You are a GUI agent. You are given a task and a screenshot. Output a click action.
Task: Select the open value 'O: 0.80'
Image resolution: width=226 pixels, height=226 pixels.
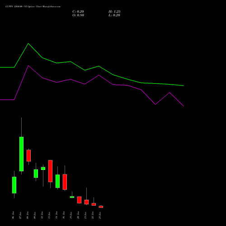78,15
